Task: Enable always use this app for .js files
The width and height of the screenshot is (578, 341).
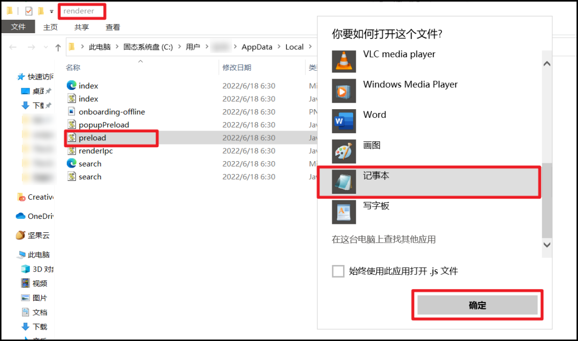Action: coord(338,271)
